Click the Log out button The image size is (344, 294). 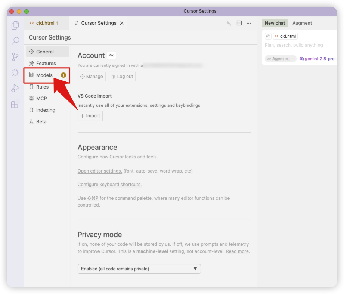[122, 77]
